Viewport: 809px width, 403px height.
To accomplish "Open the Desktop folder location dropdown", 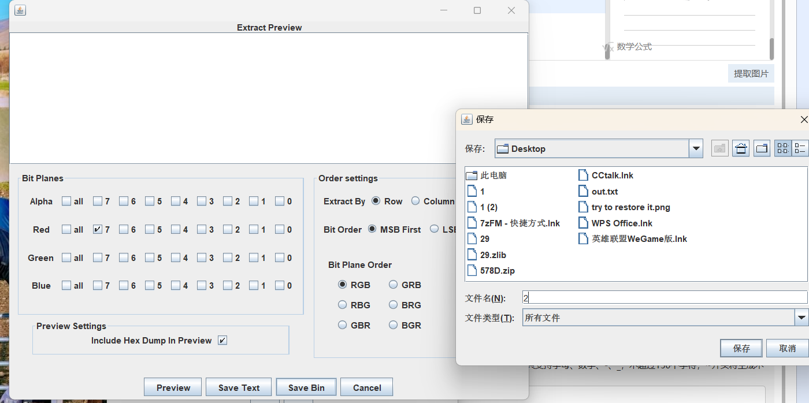I will click(x=696, y=149).
